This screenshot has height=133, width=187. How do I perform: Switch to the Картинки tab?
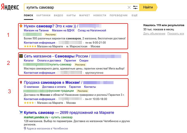(x=43, y=16)
